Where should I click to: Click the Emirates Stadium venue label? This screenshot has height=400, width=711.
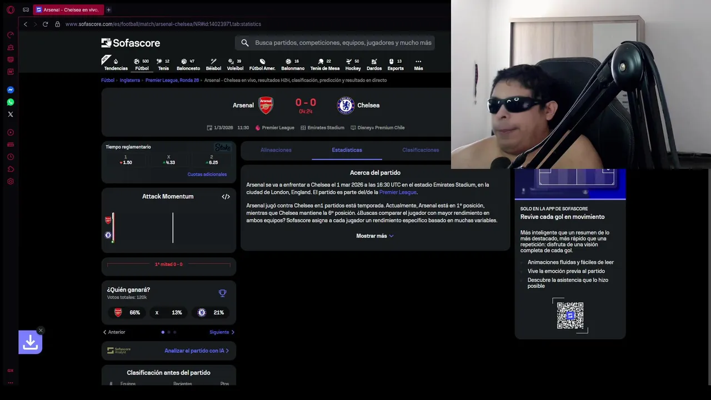323,128
